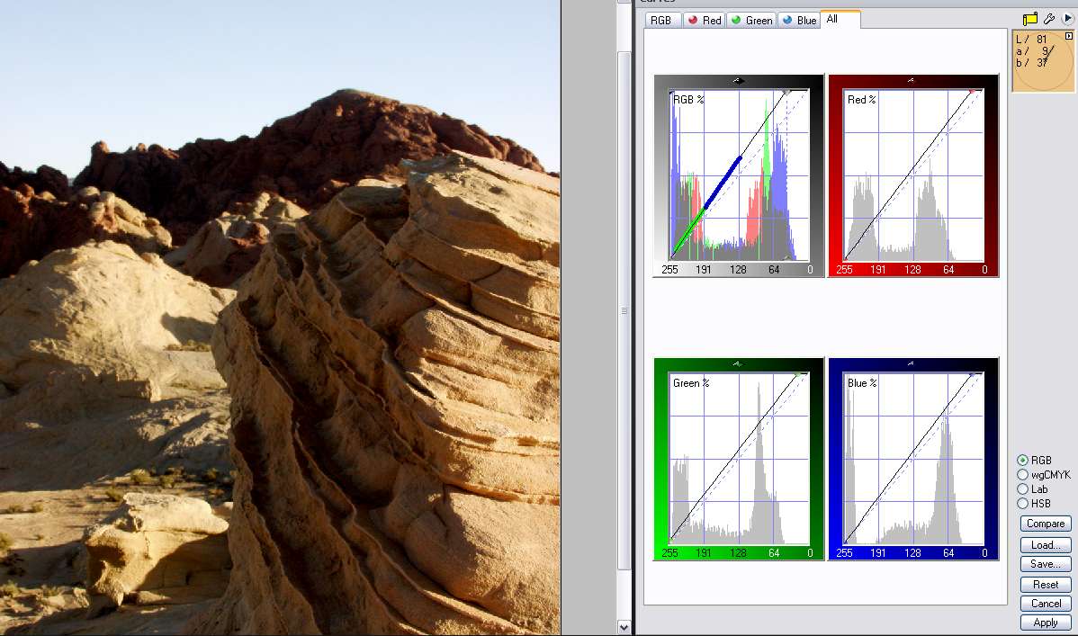The width and height of the screenshot is (1078, 636).
Task: Switch to the Green channel tab
Action: pyautogui.click(x=751, y=20)
